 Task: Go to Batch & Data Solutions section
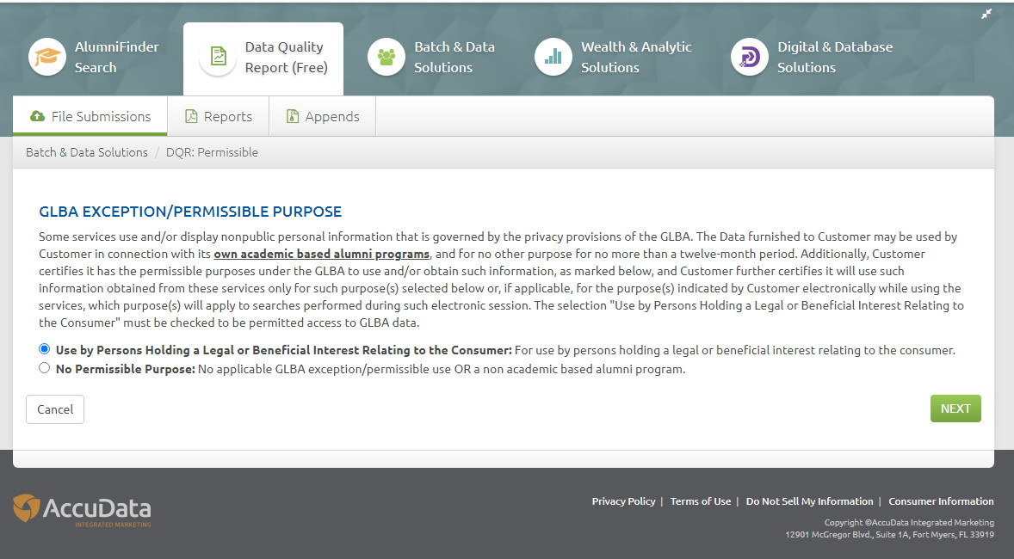click(x=432, y=57)
